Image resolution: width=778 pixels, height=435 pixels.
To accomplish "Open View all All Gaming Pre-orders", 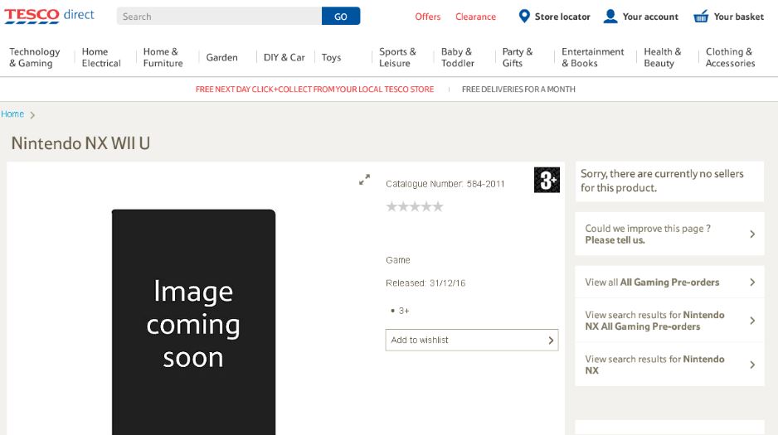I will point(669,282).
